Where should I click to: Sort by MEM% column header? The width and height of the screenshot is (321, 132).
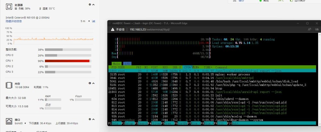(x=196, y=67)
